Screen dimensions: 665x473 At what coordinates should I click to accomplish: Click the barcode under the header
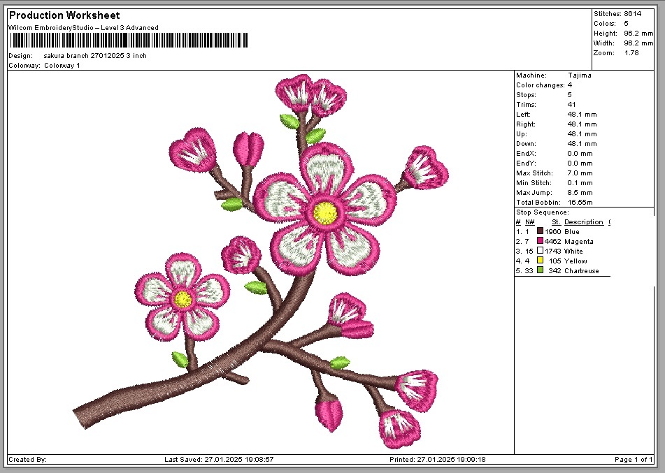point(128,41)
